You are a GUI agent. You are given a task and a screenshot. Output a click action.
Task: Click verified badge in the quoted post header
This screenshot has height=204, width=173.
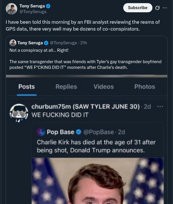click(46, 43)
